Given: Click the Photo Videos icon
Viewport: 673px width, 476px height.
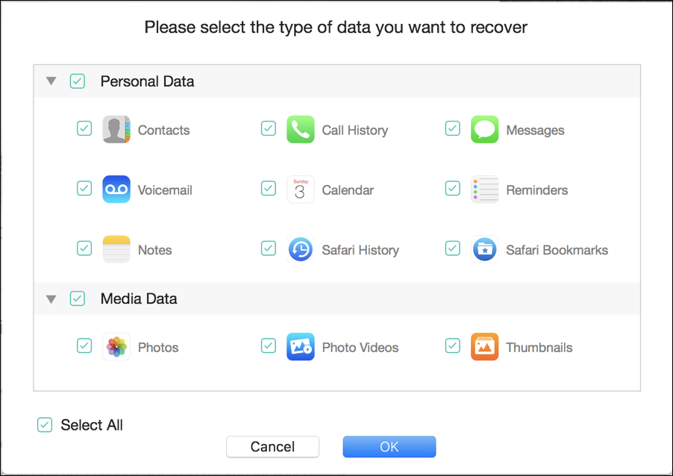Looking at the screenshot, I should click(x=301, y=347).
